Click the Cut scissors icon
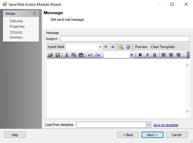The width and height of the screenshot is (193, 143). tap(67, 55)
